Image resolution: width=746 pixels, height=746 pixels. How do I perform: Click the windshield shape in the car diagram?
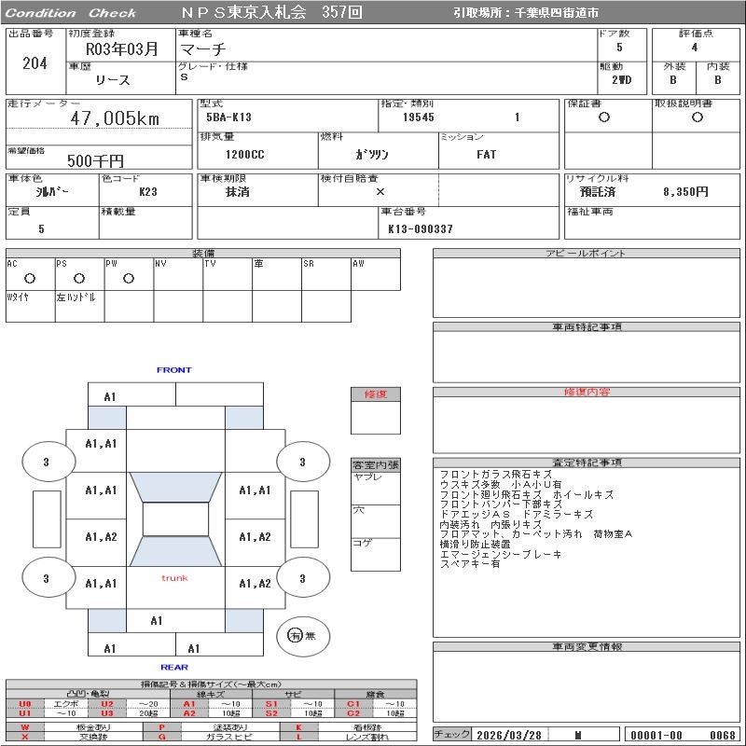(174, 485)
